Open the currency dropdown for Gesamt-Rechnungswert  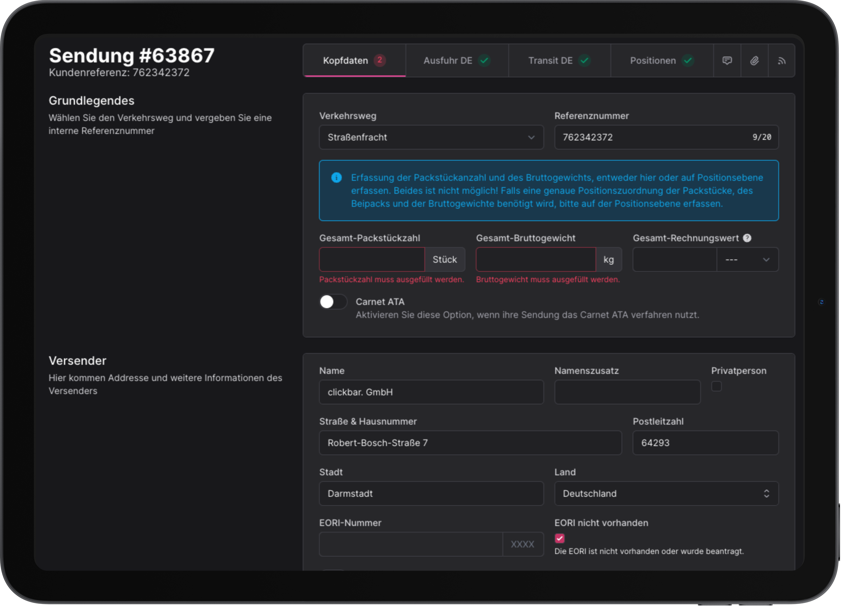[748, 259]
